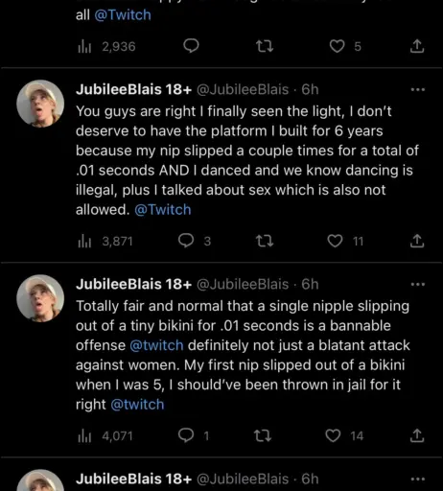
Task: Open more options on 'Totally fair' tweet
Action: pyautogui.click(x=418, y=284)
